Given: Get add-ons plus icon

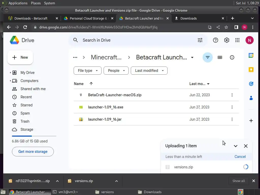Looking at the screenshot, I should (251, 121).
